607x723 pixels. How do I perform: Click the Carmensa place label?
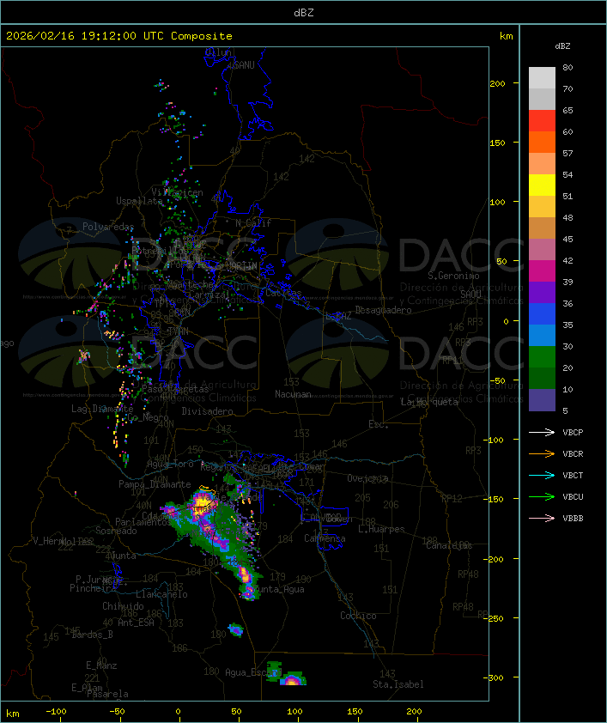coord(325,538)
